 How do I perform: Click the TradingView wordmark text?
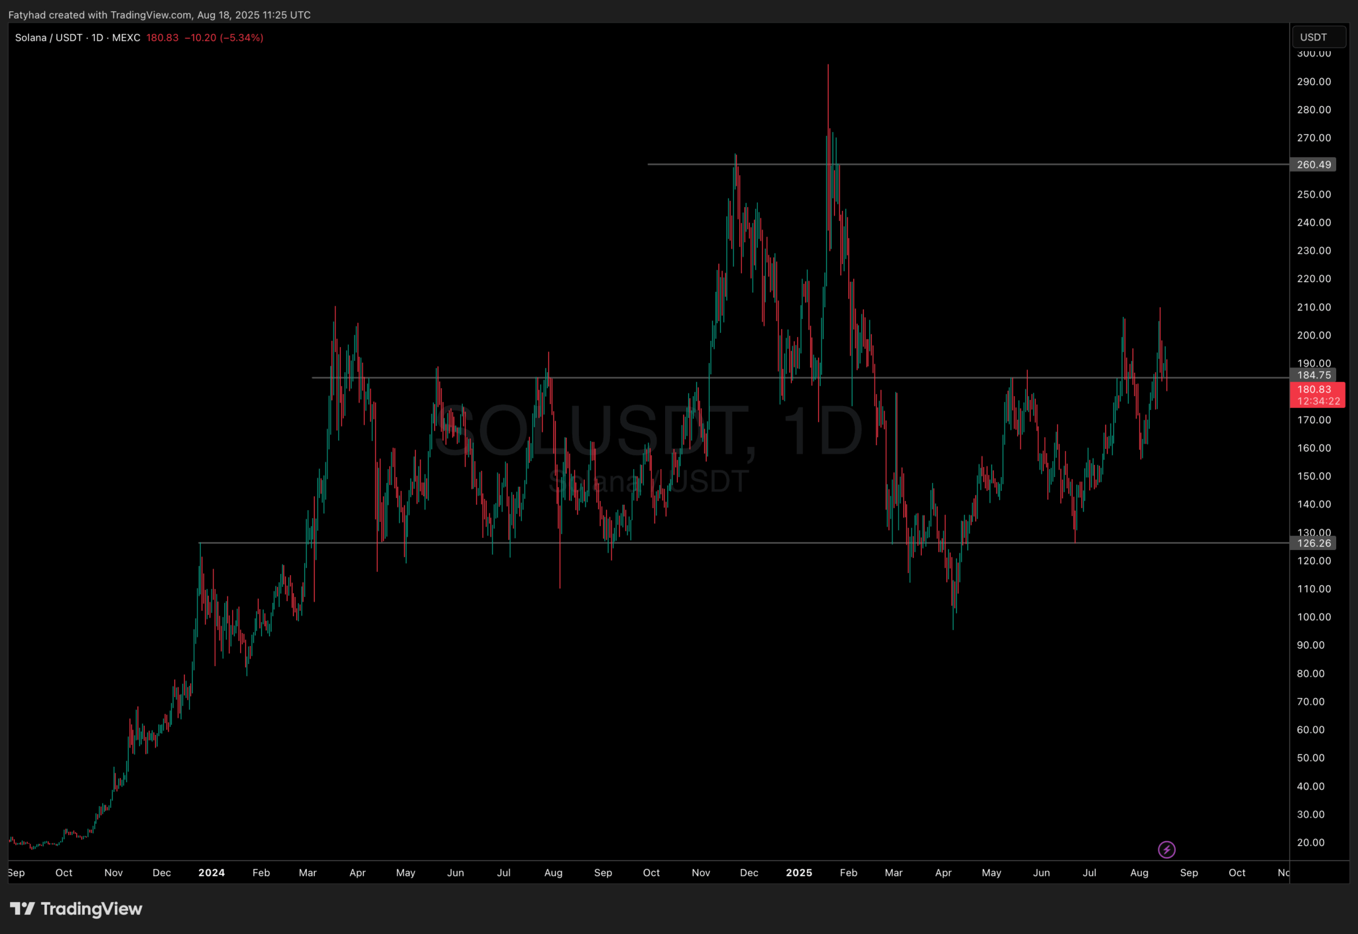pos(92,909)
